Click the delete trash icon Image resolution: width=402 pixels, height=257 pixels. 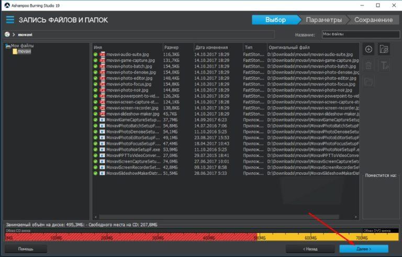tap(368, 65)
